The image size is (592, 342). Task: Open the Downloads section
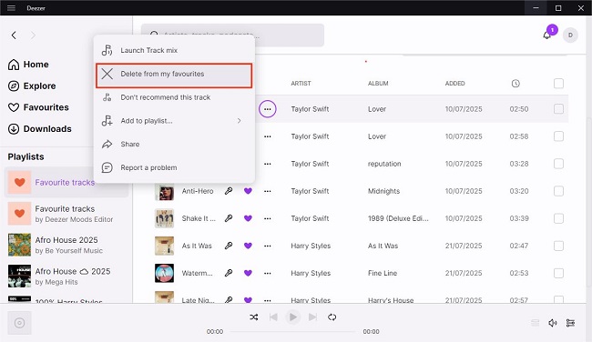pyautogui.click(x=40, y=129)
